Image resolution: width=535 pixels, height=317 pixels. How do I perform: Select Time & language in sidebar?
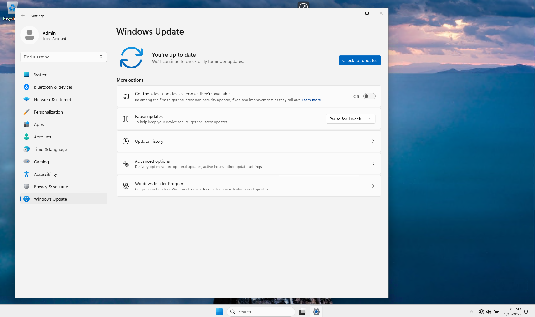coord(50,149)
